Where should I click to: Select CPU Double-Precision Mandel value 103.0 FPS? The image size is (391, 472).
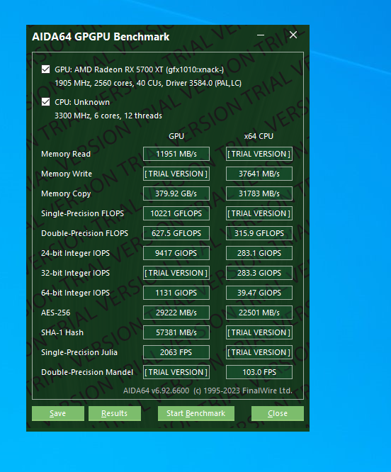point(259,372)
